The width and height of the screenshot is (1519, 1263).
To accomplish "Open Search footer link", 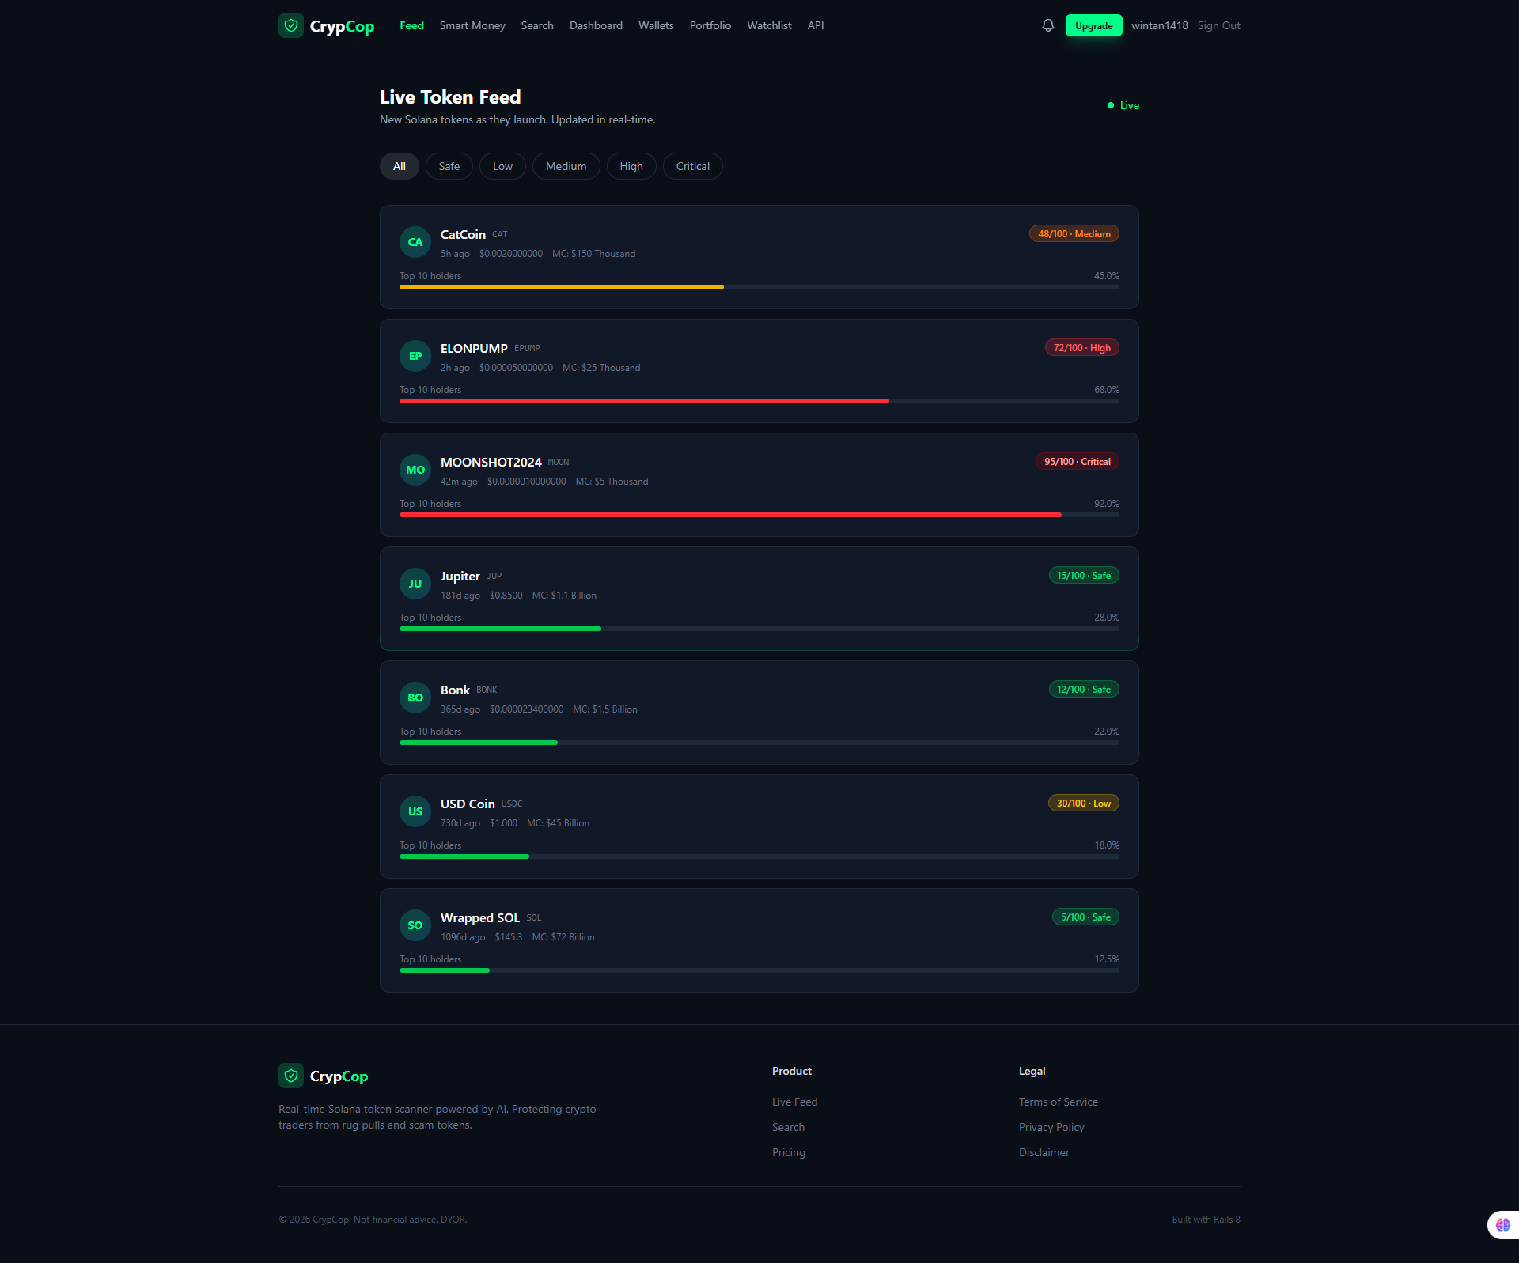I will 788,1127.
